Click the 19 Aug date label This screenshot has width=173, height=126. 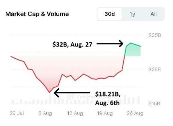click(x=104, y=113)
